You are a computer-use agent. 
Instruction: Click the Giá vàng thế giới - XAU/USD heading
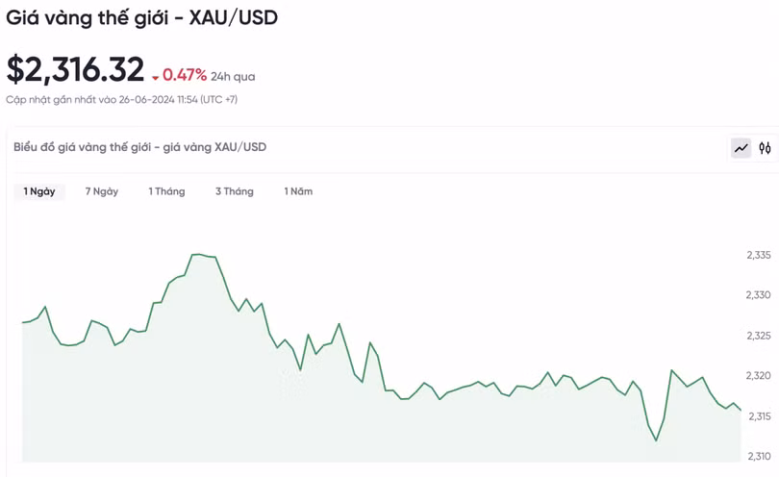[142, 17]
